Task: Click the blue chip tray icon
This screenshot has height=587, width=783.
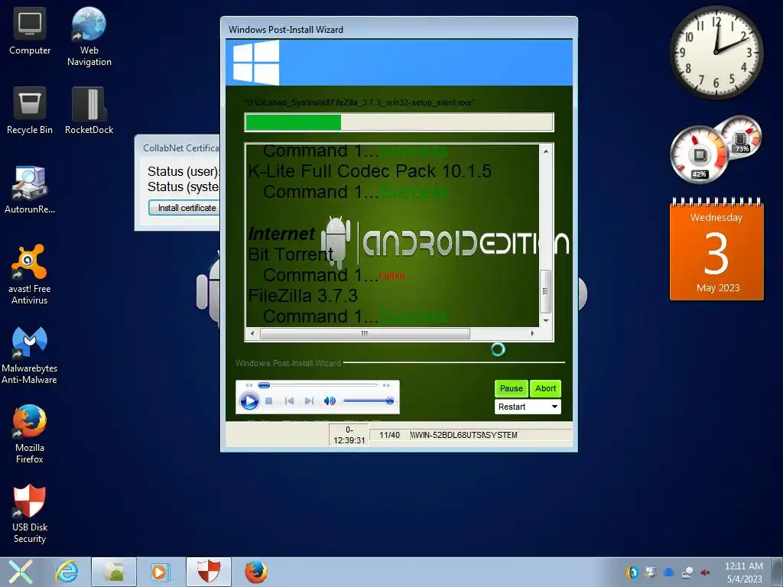Action: pos(668,572)
